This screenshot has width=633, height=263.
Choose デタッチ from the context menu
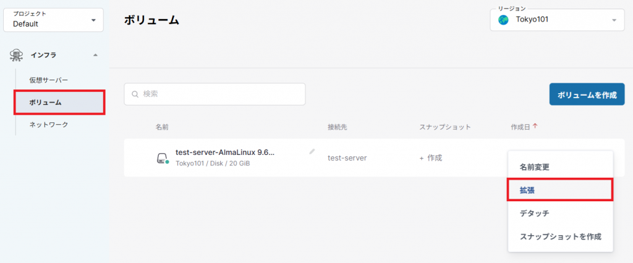[534, 213]
